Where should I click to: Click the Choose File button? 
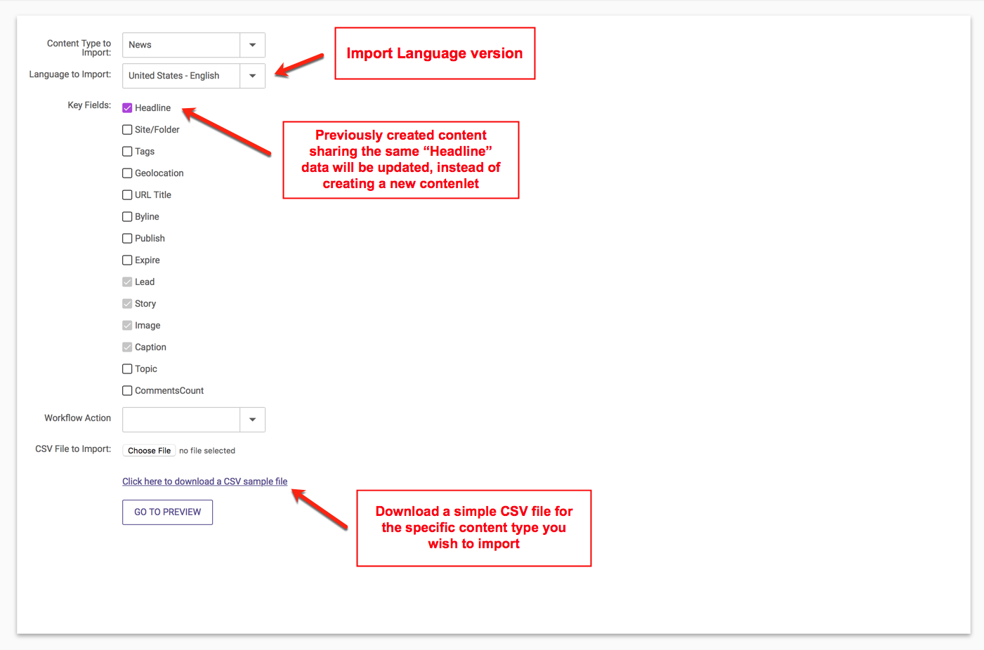click(149, 451)
